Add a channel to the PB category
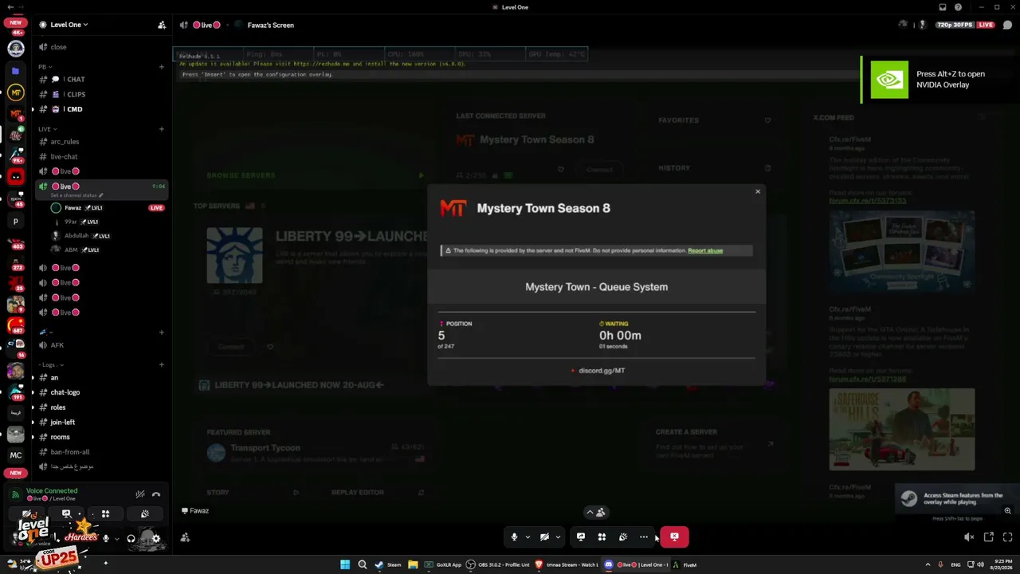 (x=162, y=67)
